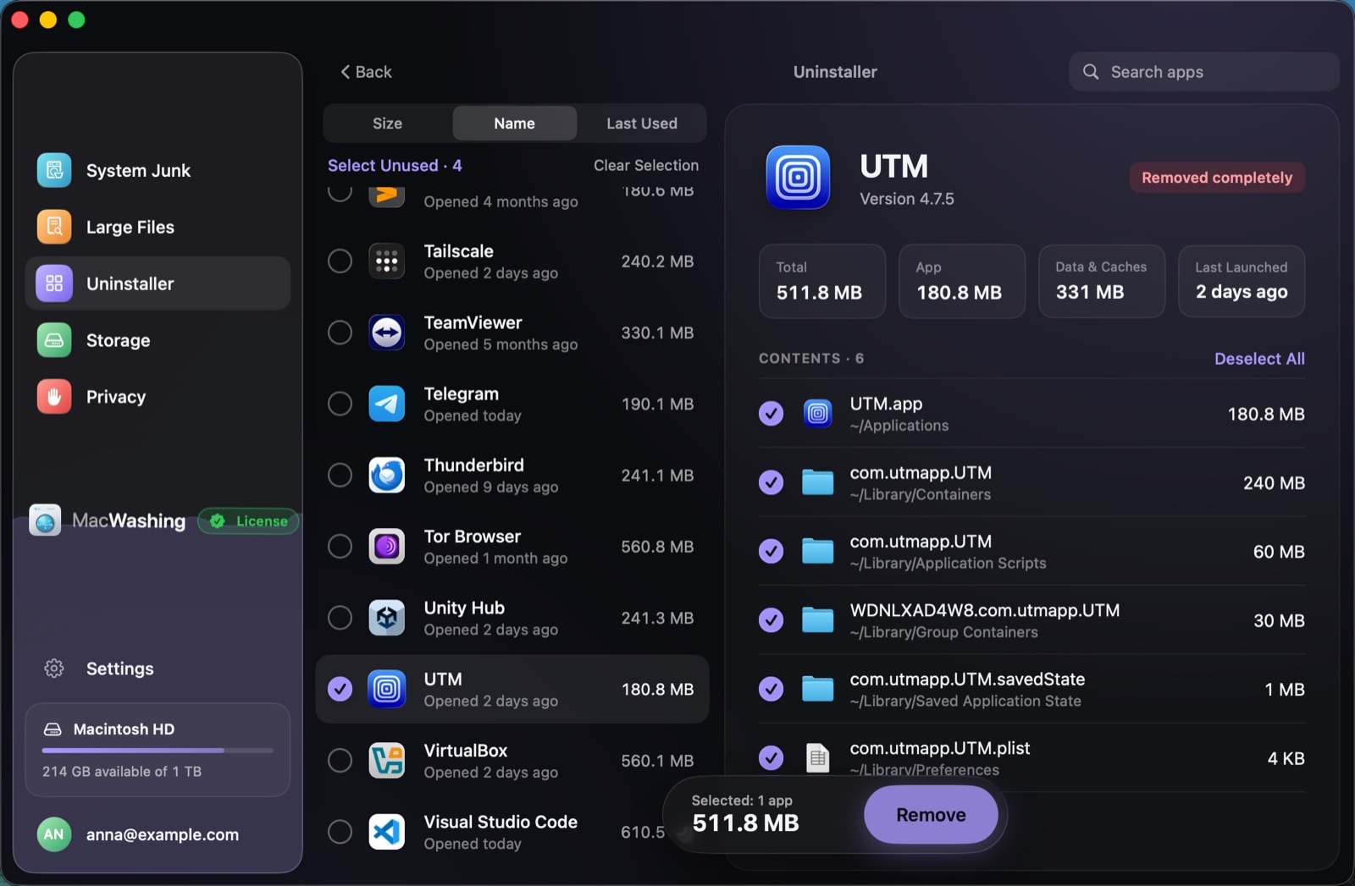The width and height of the screenshot is (1355, 886).
Task: Click Select Unused link
Action: [x=395, y=166]
